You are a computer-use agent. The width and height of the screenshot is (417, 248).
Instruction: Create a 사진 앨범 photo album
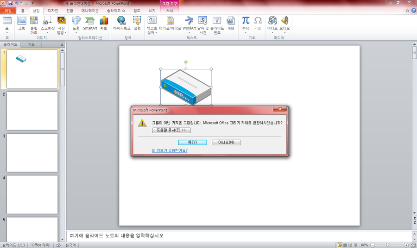pos(62,21)
